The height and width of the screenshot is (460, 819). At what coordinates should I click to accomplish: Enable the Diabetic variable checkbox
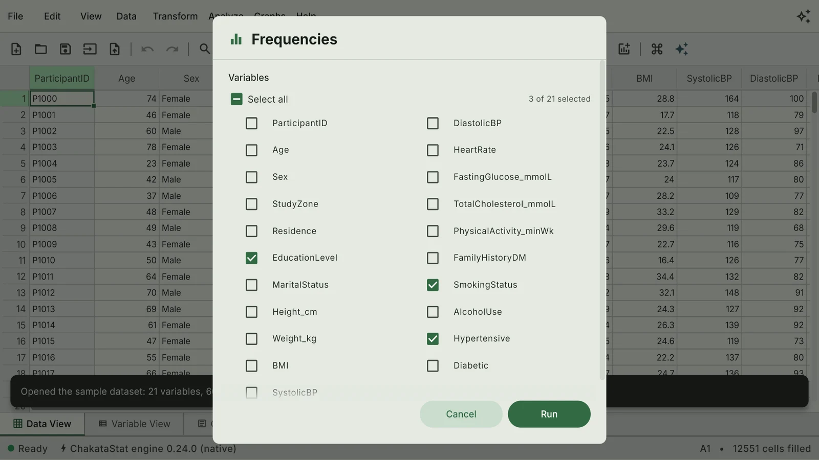[x=433, y=366]
